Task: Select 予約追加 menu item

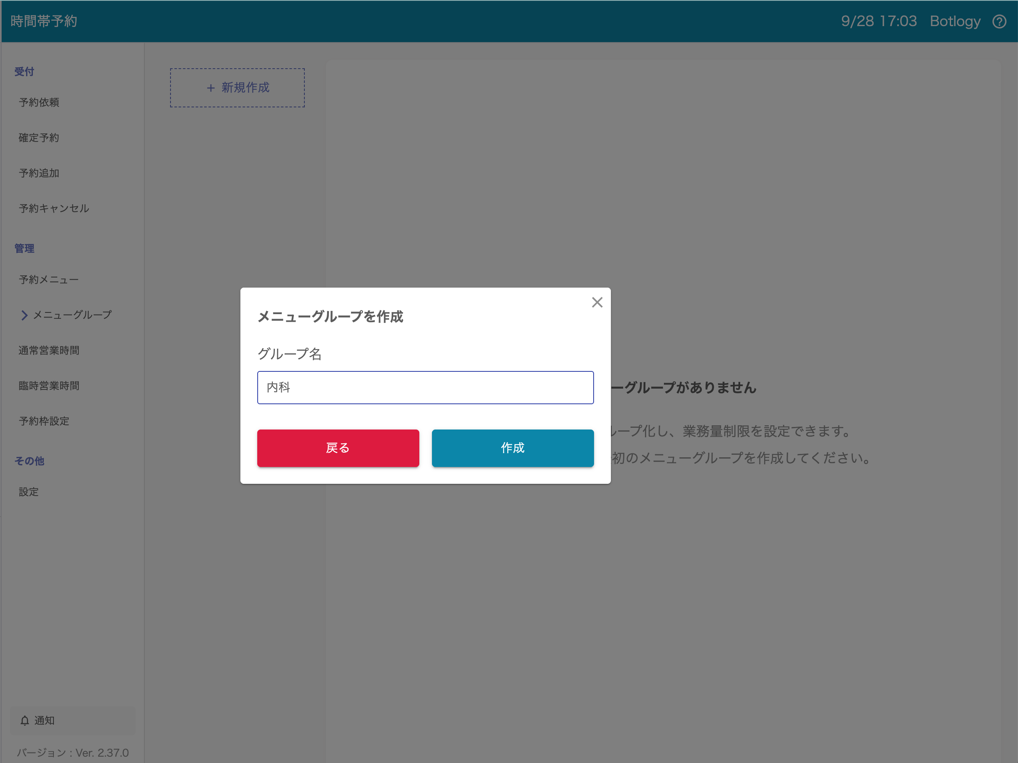Action: click(39, 173)
